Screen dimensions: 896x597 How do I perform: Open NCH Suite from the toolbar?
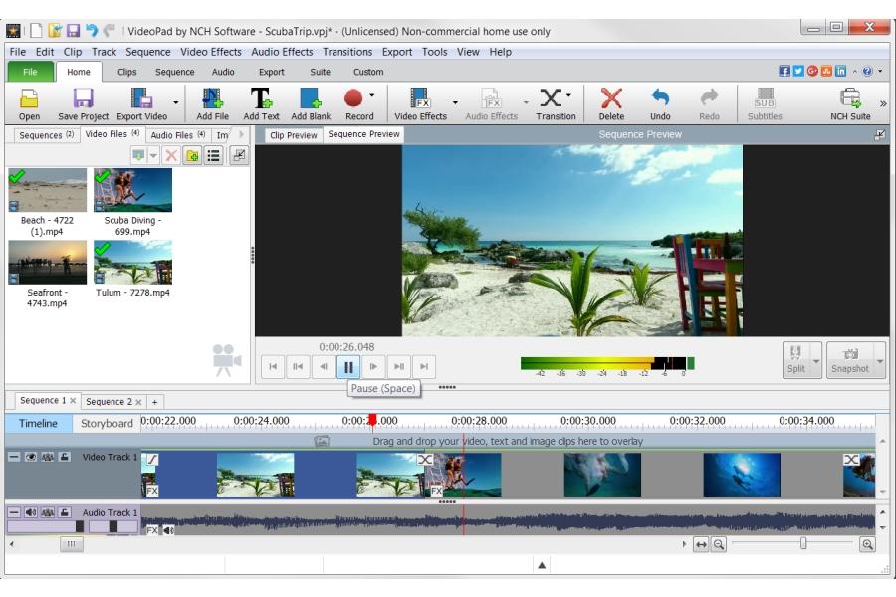coord(850,99)
